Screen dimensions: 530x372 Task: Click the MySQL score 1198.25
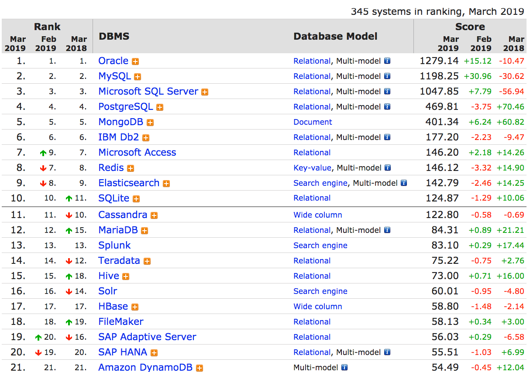[x=439, y=76]
